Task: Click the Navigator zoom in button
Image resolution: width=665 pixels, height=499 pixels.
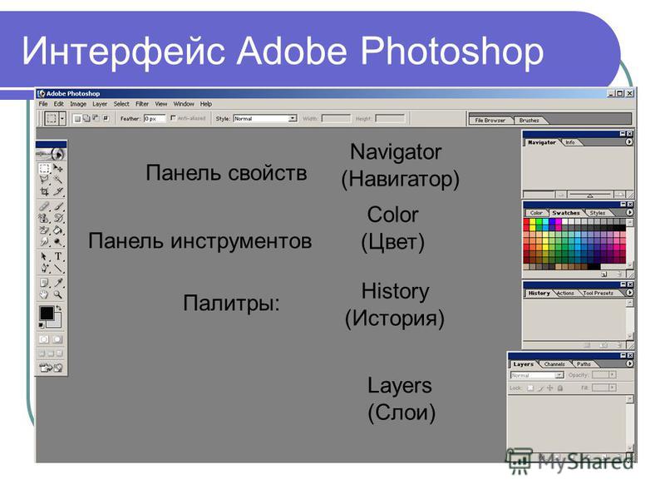Action: pos(619,195)
